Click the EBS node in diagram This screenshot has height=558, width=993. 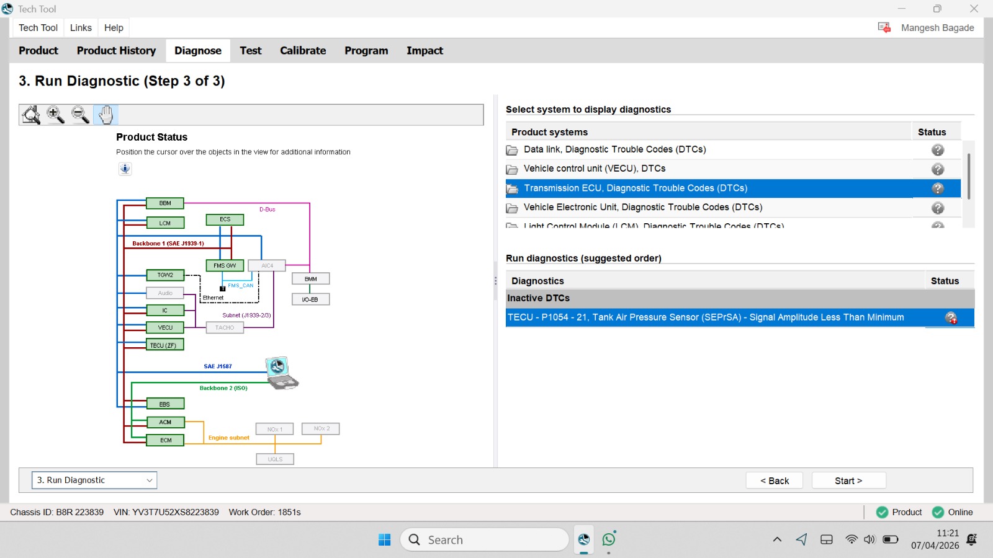pyautogui.click(x=165, y=404)
